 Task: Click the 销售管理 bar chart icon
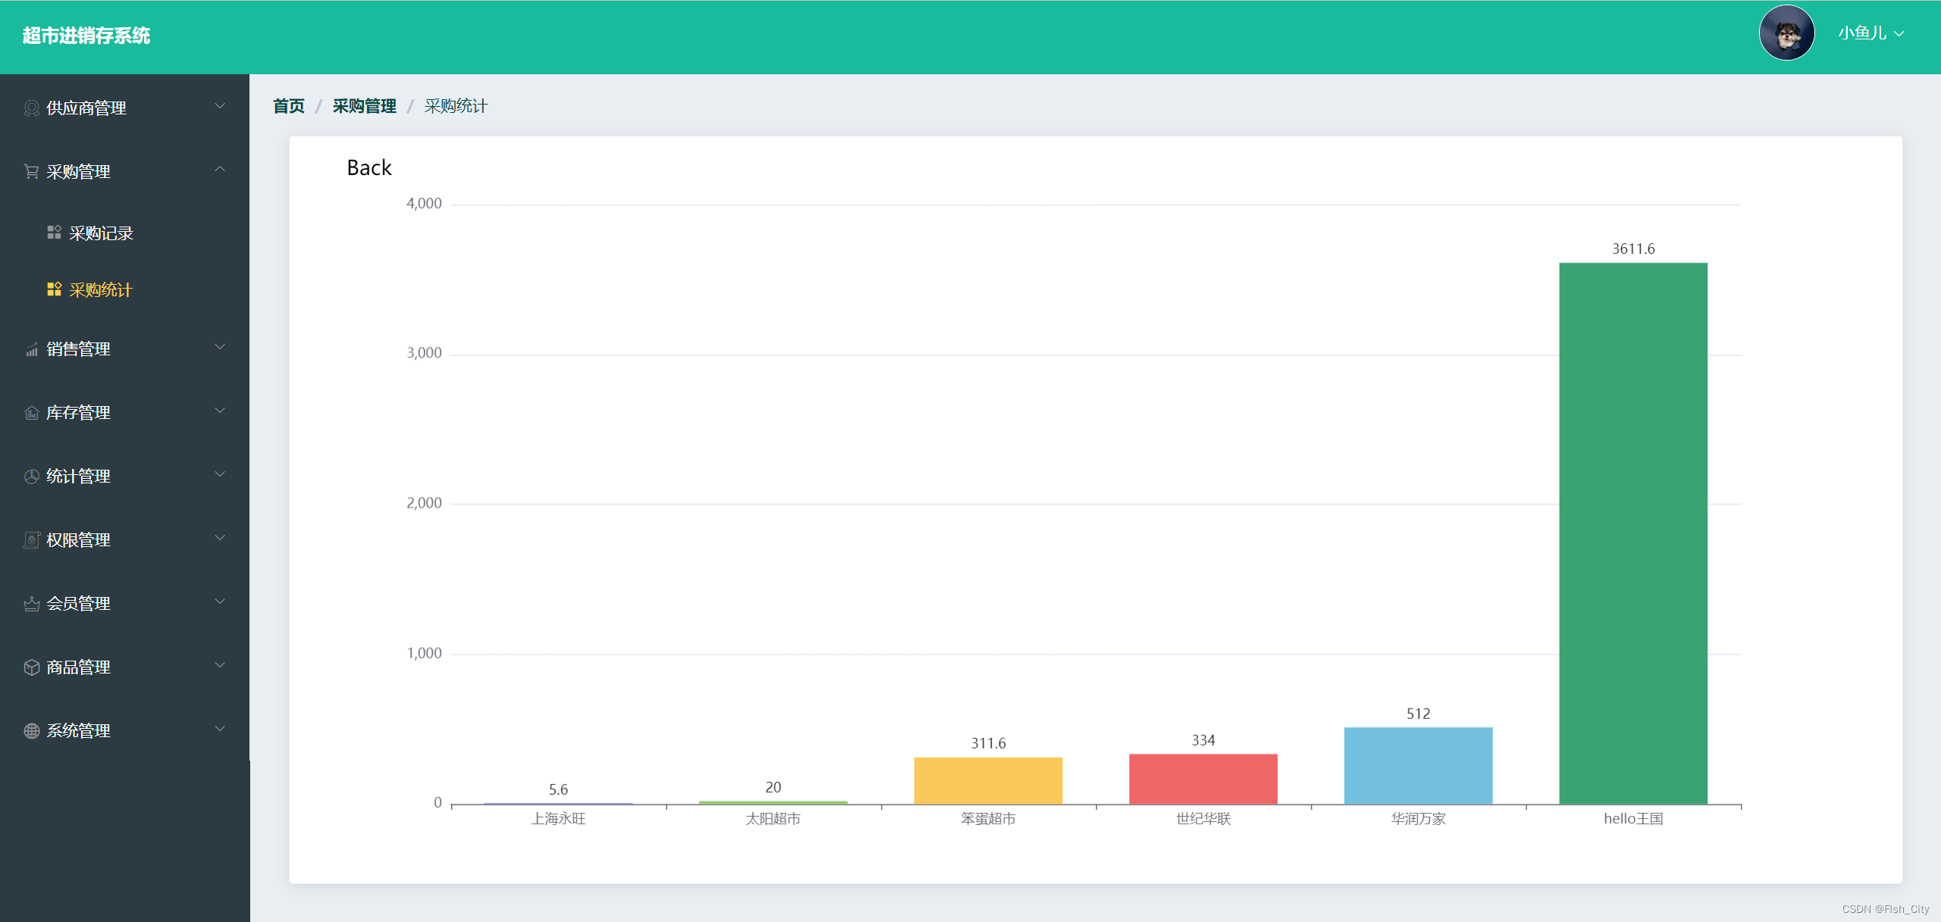point(32,349)
